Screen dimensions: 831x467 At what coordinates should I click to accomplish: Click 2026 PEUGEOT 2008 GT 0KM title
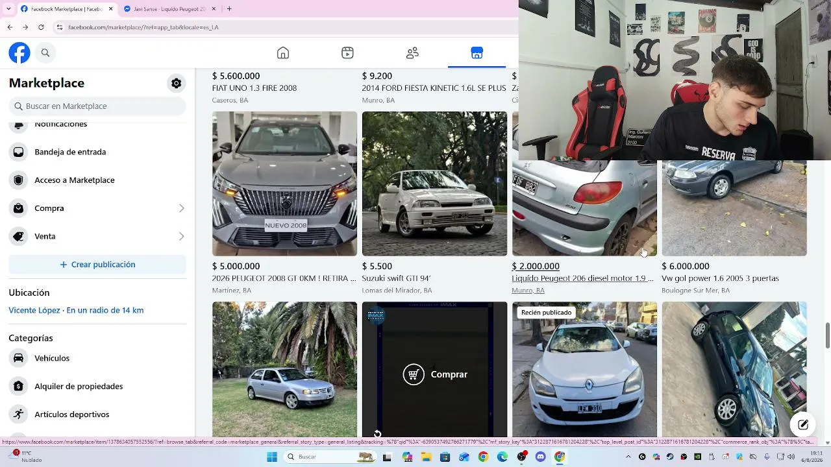(284, 278)
